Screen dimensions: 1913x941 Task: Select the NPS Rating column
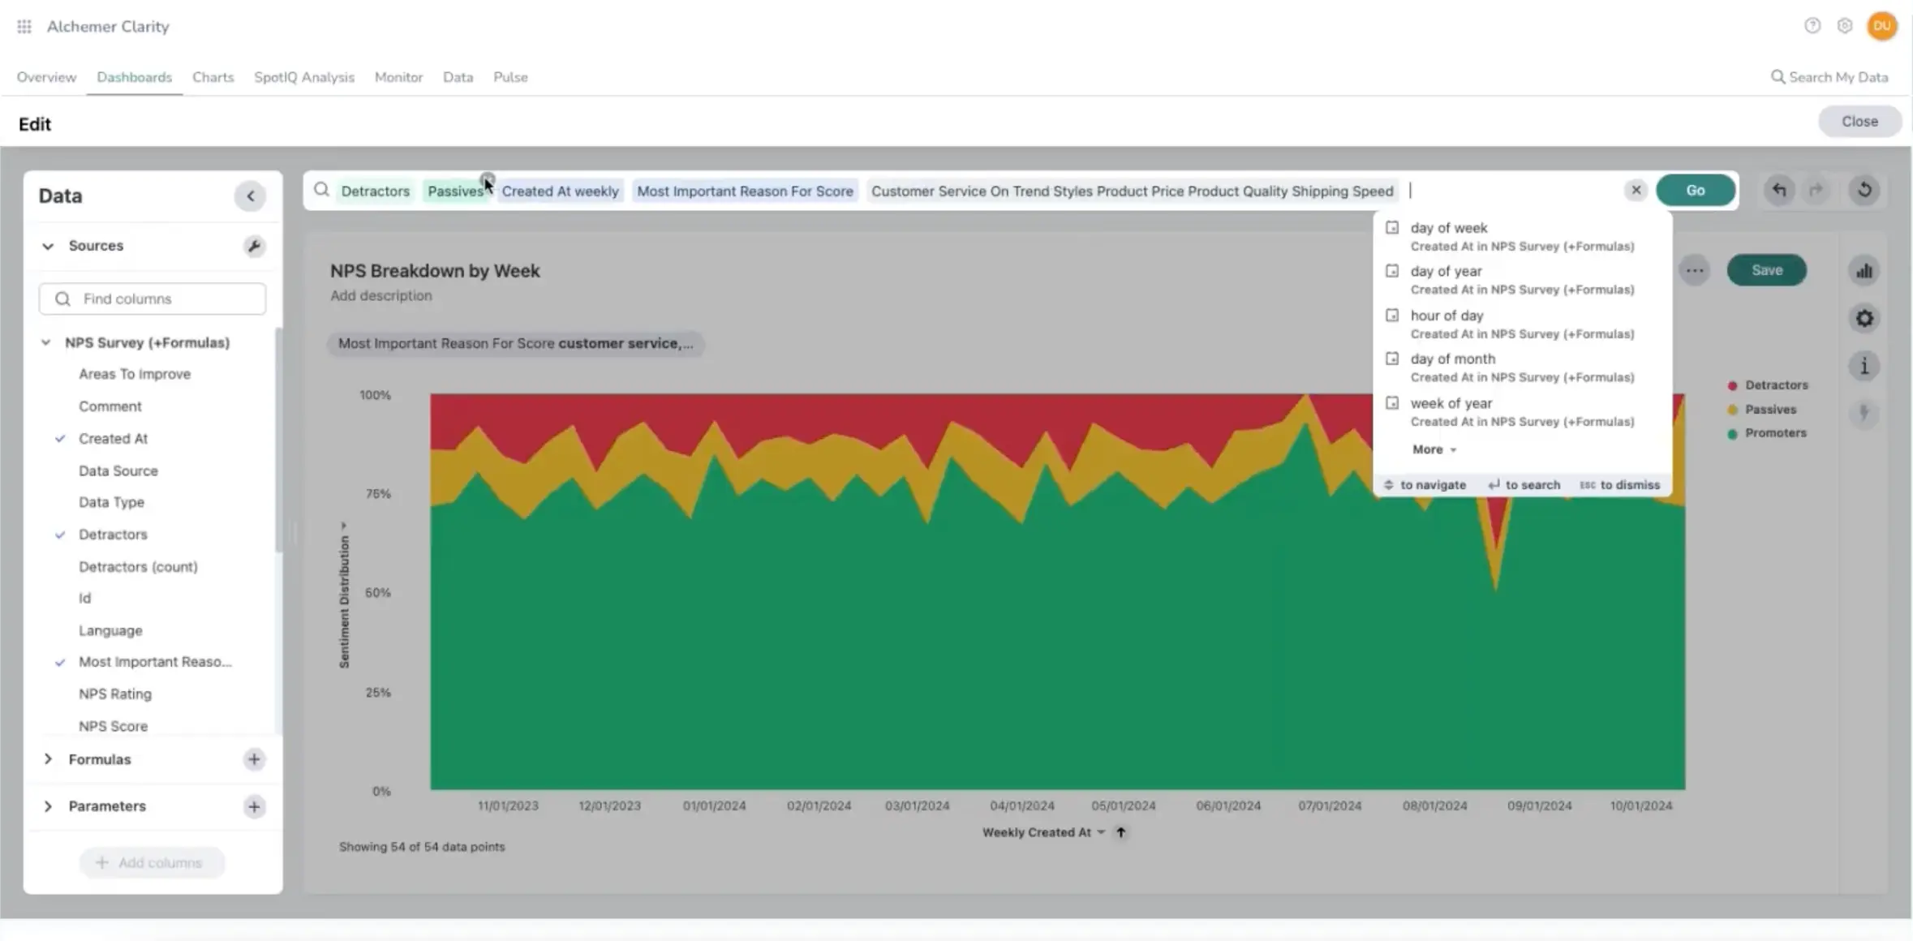(114, 694)
